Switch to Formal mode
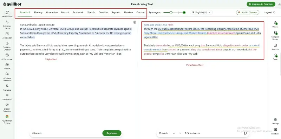The height and width of the screenshot is (139, 281). 65,12
